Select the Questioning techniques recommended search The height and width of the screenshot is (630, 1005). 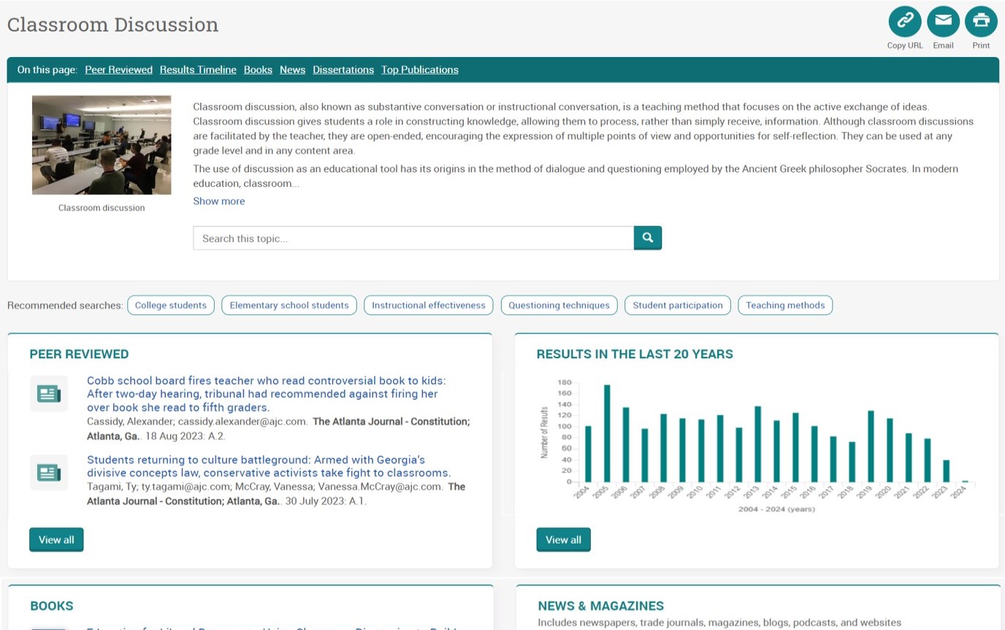click(x=559, y=305)
